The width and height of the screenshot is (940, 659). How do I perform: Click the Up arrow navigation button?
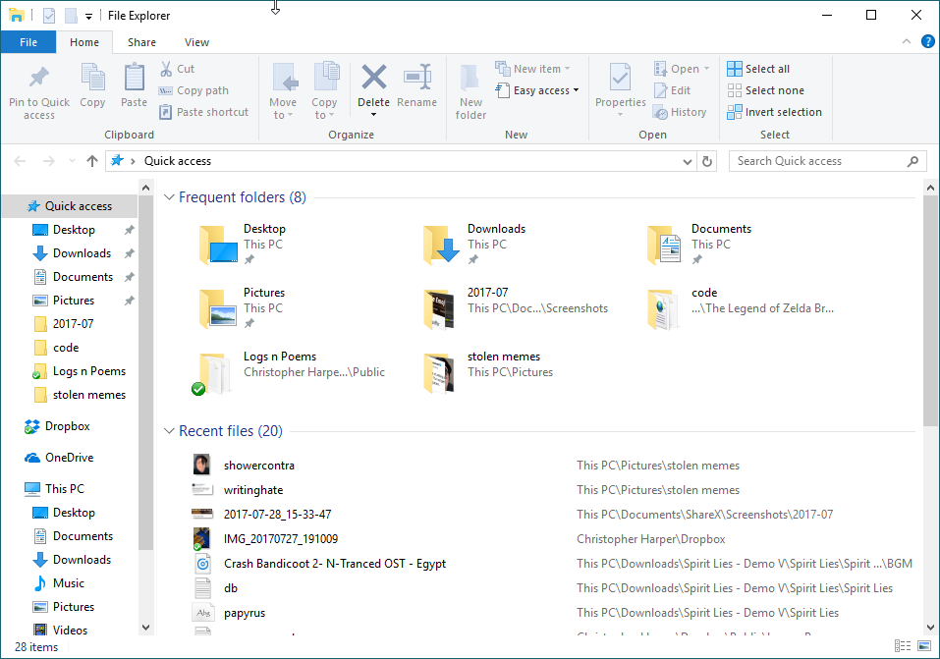coord(92,161)
